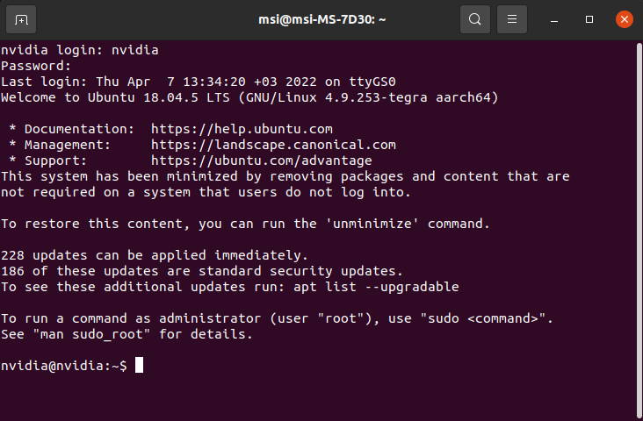The height and width of the screenshot is (421, 643).
Task: Maximize the terminal window
Action: [589, 19]
